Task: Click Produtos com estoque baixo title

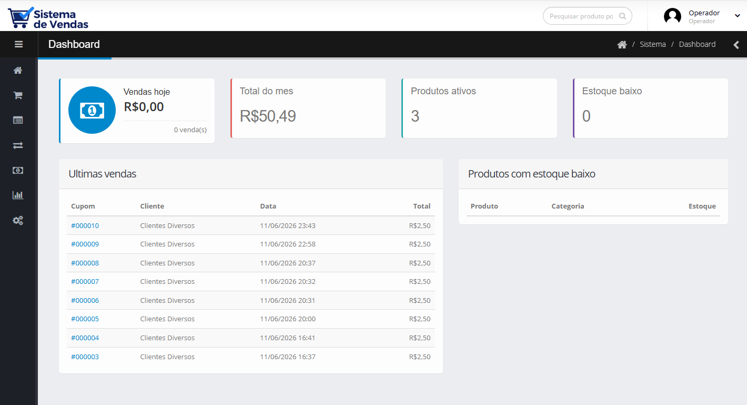Action: (x=532, y=174)
